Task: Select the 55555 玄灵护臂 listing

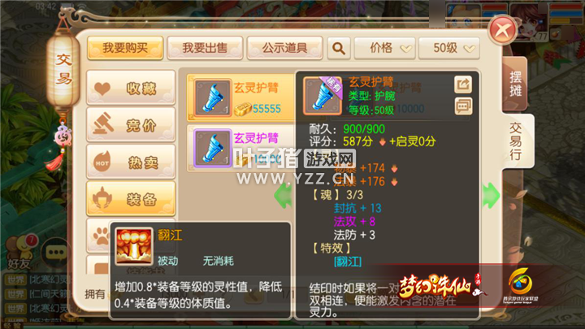Action: coord(241,97)
